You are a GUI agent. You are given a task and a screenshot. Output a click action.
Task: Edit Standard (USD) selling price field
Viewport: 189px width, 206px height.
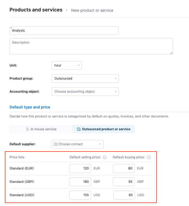coord(80,195)
